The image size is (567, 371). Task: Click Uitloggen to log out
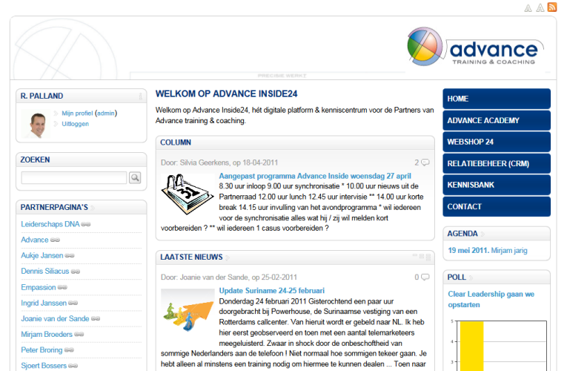pyautogui.click(x=75, y=124)
